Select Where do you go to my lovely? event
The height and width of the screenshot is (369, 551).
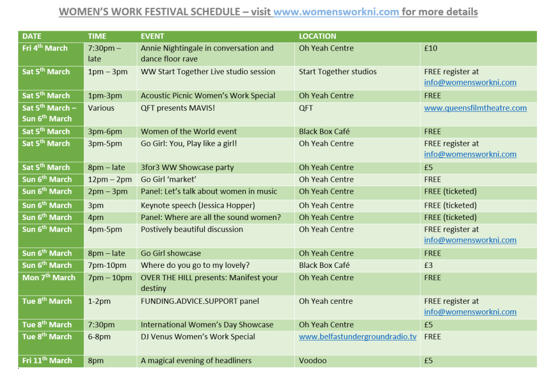pyautogui.click(x=216, y=266)
